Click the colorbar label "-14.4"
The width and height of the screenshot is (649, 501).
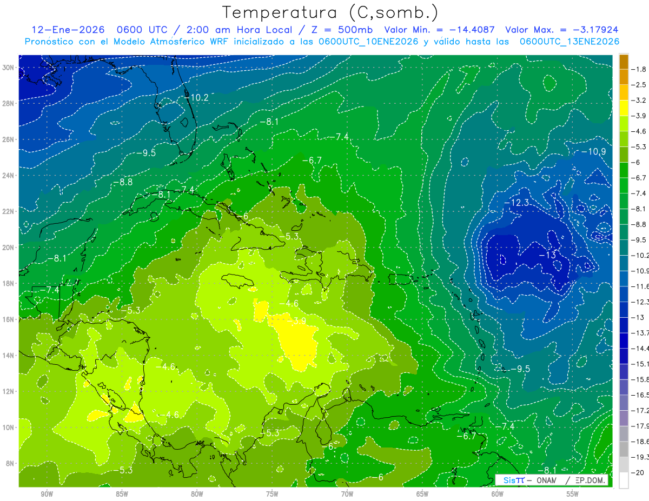tap(640, 348)
